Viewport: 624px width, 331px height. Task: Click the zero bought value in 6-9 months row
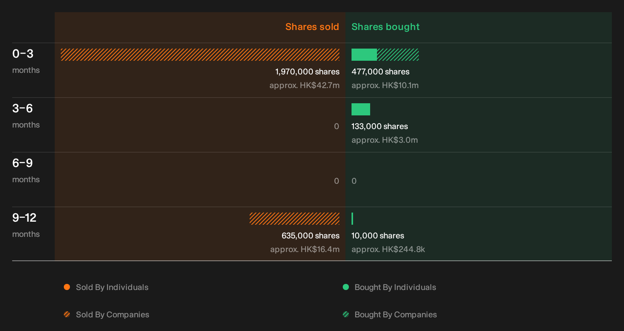tap(354, 181)
